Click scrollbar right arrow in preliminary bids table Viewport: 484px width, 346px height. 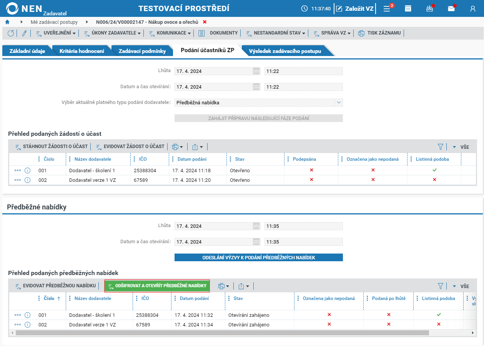[x=473, y=333]
